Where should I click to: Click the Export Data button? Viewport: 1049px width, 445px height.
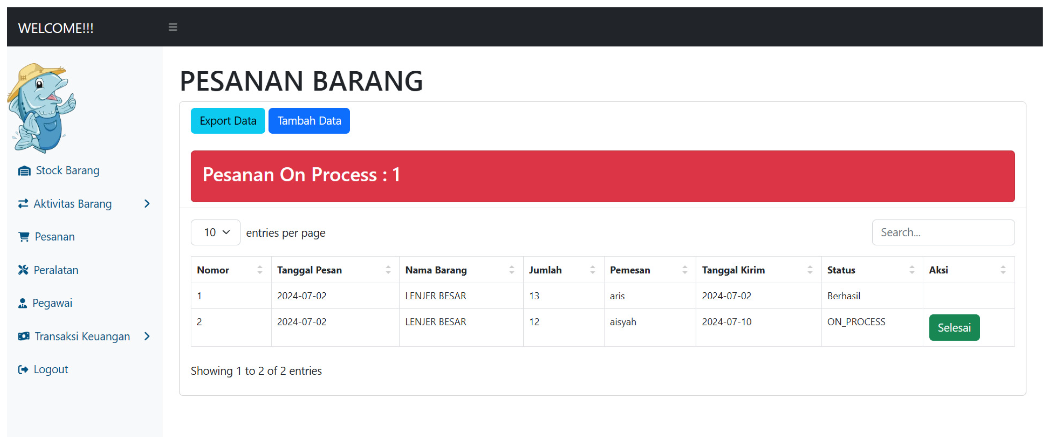(x=227, y=121)
